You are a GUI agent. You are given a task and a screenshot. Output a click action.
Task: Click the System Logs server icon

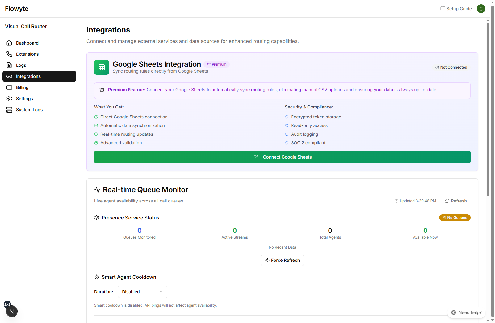pos(9,109)
